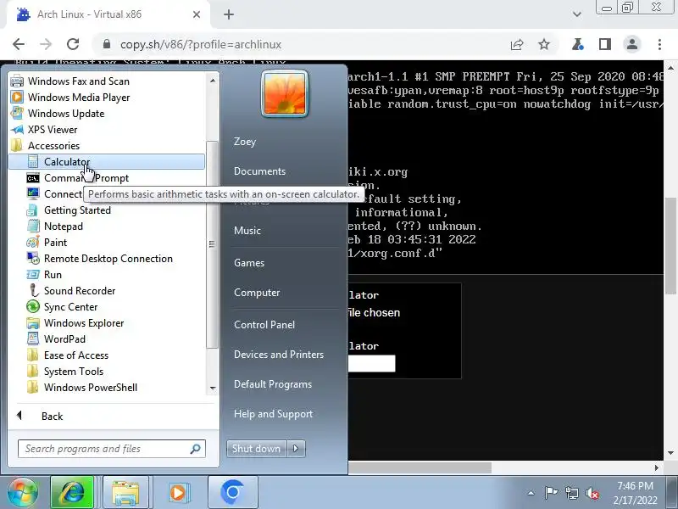Launch the Paint icon

33,243
